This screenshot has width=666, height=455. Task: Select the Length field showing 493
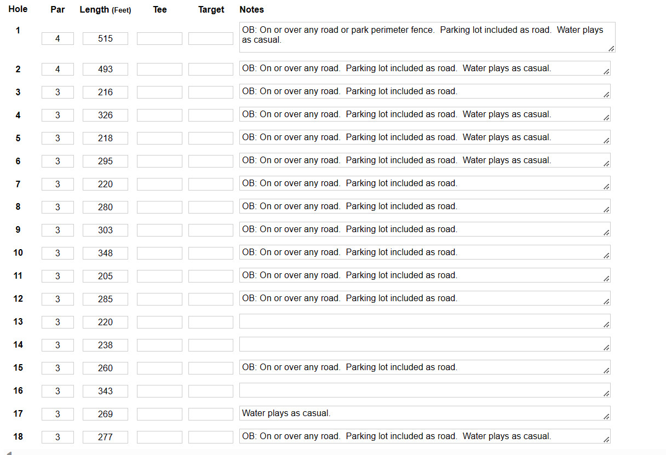point(105,69)
